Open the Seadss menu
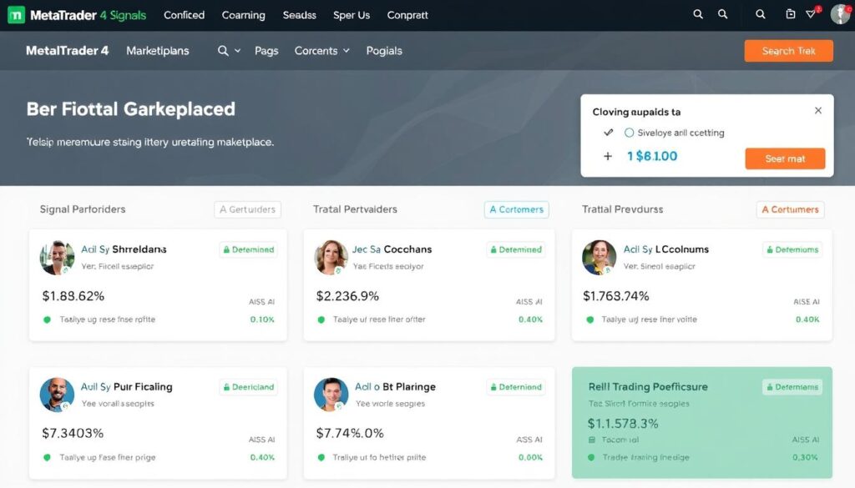This screenshot has height=488, width=855. [x=300, y=15]
